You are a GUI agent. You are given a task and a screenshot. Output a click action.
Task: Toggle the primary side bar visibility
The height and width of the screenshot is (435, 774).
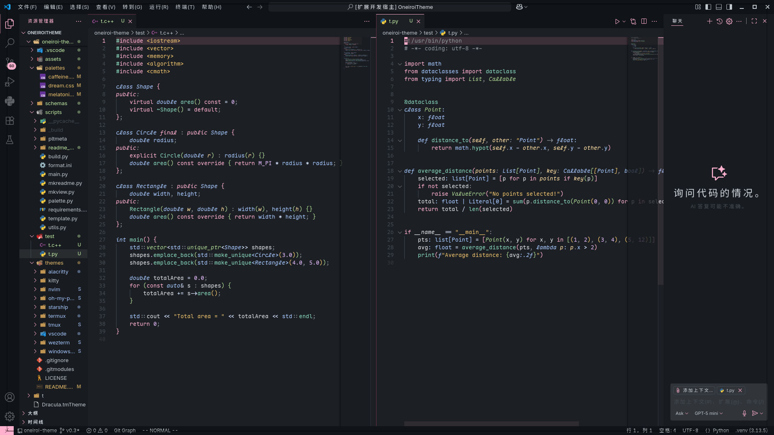(x=708, y=7)
